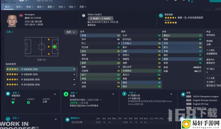Screen dimensions: 221x129
Task: Click the UEFA Champions League entry
Action: (x=206, y=96)
